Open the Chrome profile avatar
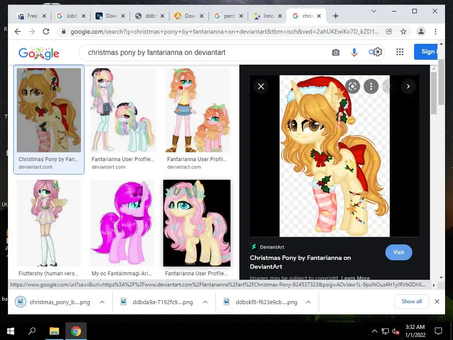Screen dimensions: 453x340 pos(421,31)
